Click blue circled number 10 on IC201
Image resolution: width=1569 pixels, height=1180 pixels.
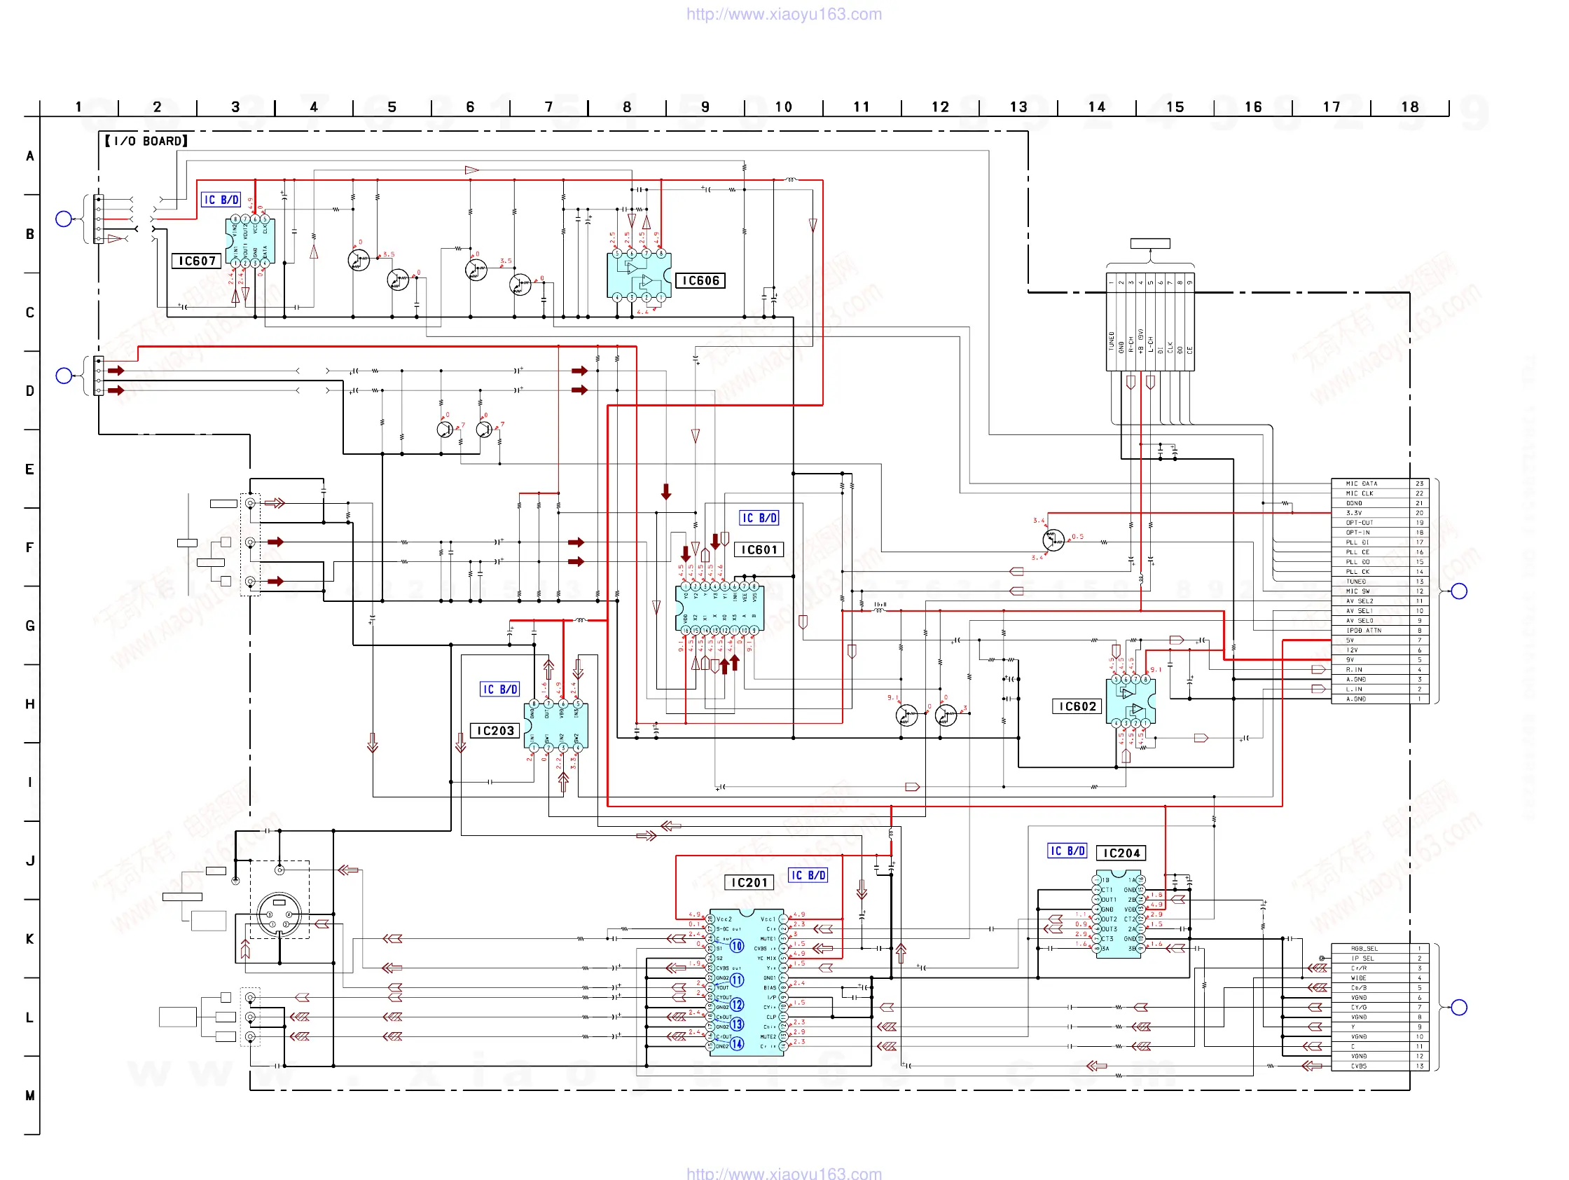[737, 947]
